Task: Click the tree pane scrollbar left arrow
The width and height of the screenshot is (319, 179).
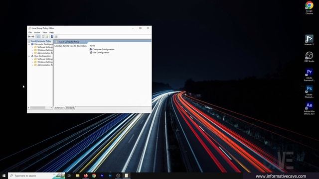Action: point(29,108)
